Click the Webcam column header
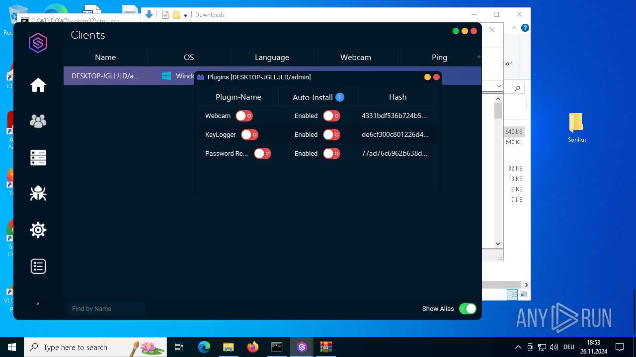This screenshot has height=357, width=636. click(356, 58)
